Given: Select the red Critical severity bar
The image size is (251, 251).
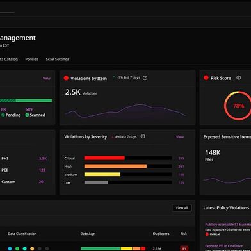Looking at the screenshot, I should point(104,158).
